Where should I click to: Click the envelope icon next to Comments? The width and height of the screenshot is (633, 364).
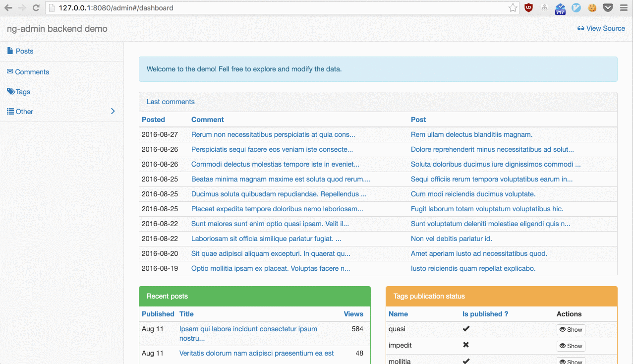10,71
